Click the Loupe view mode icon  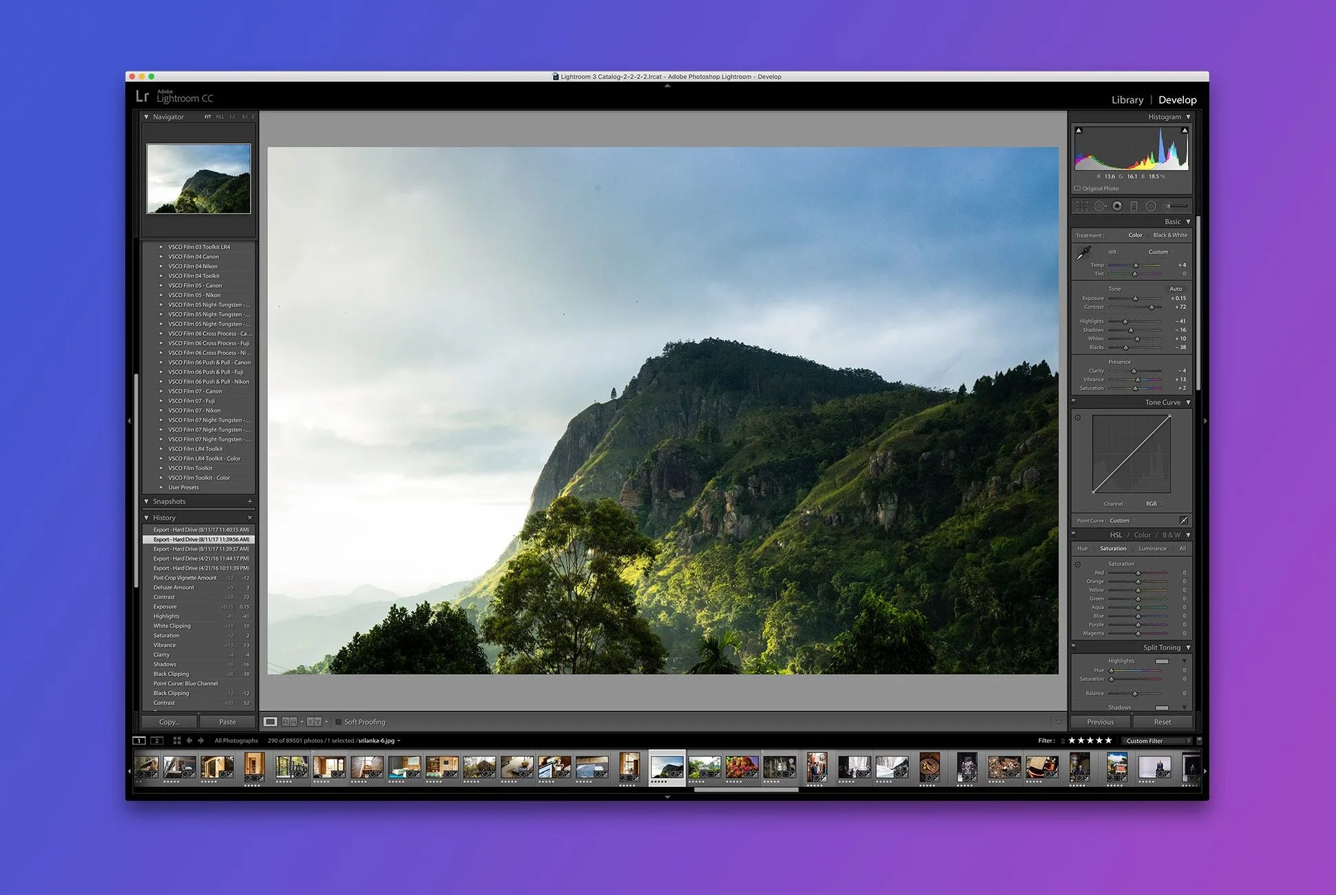tap(271, 722)
